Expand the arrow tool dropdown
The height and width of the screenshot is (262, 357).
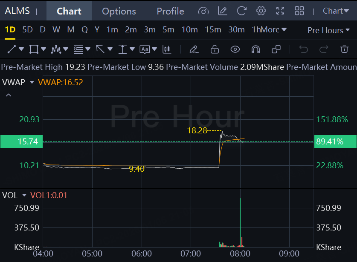click(x=110, y=49)
